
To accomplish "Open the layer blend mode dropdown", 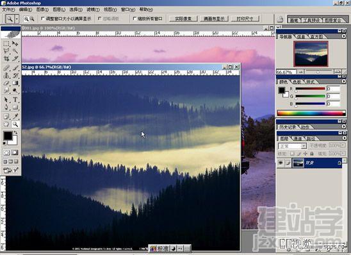I will tap(292, 146).
